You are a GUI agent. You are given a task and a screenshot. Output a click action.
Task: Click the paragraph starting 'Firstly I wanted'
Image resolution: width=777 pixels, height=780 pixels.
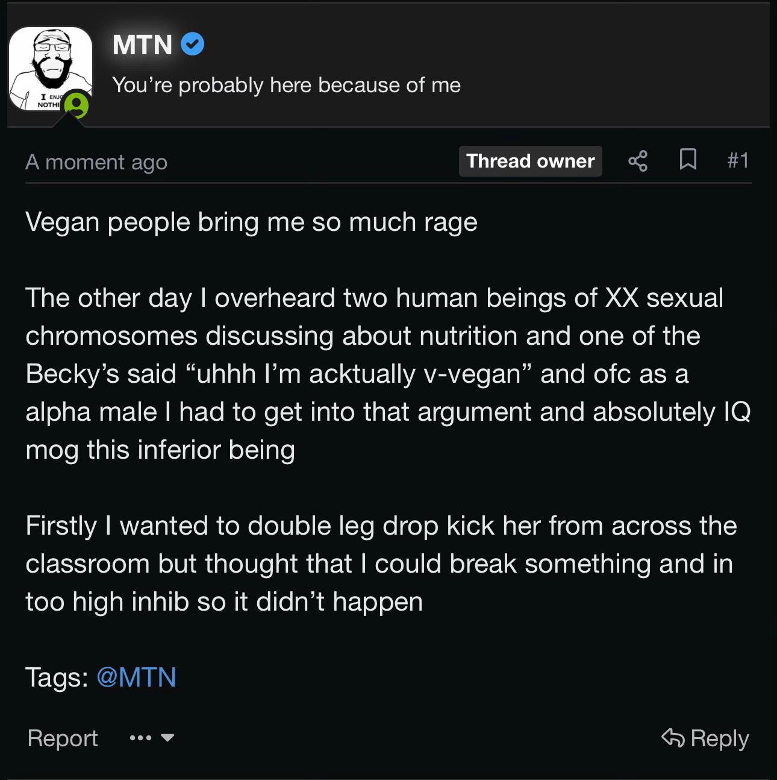click(381, 564)
